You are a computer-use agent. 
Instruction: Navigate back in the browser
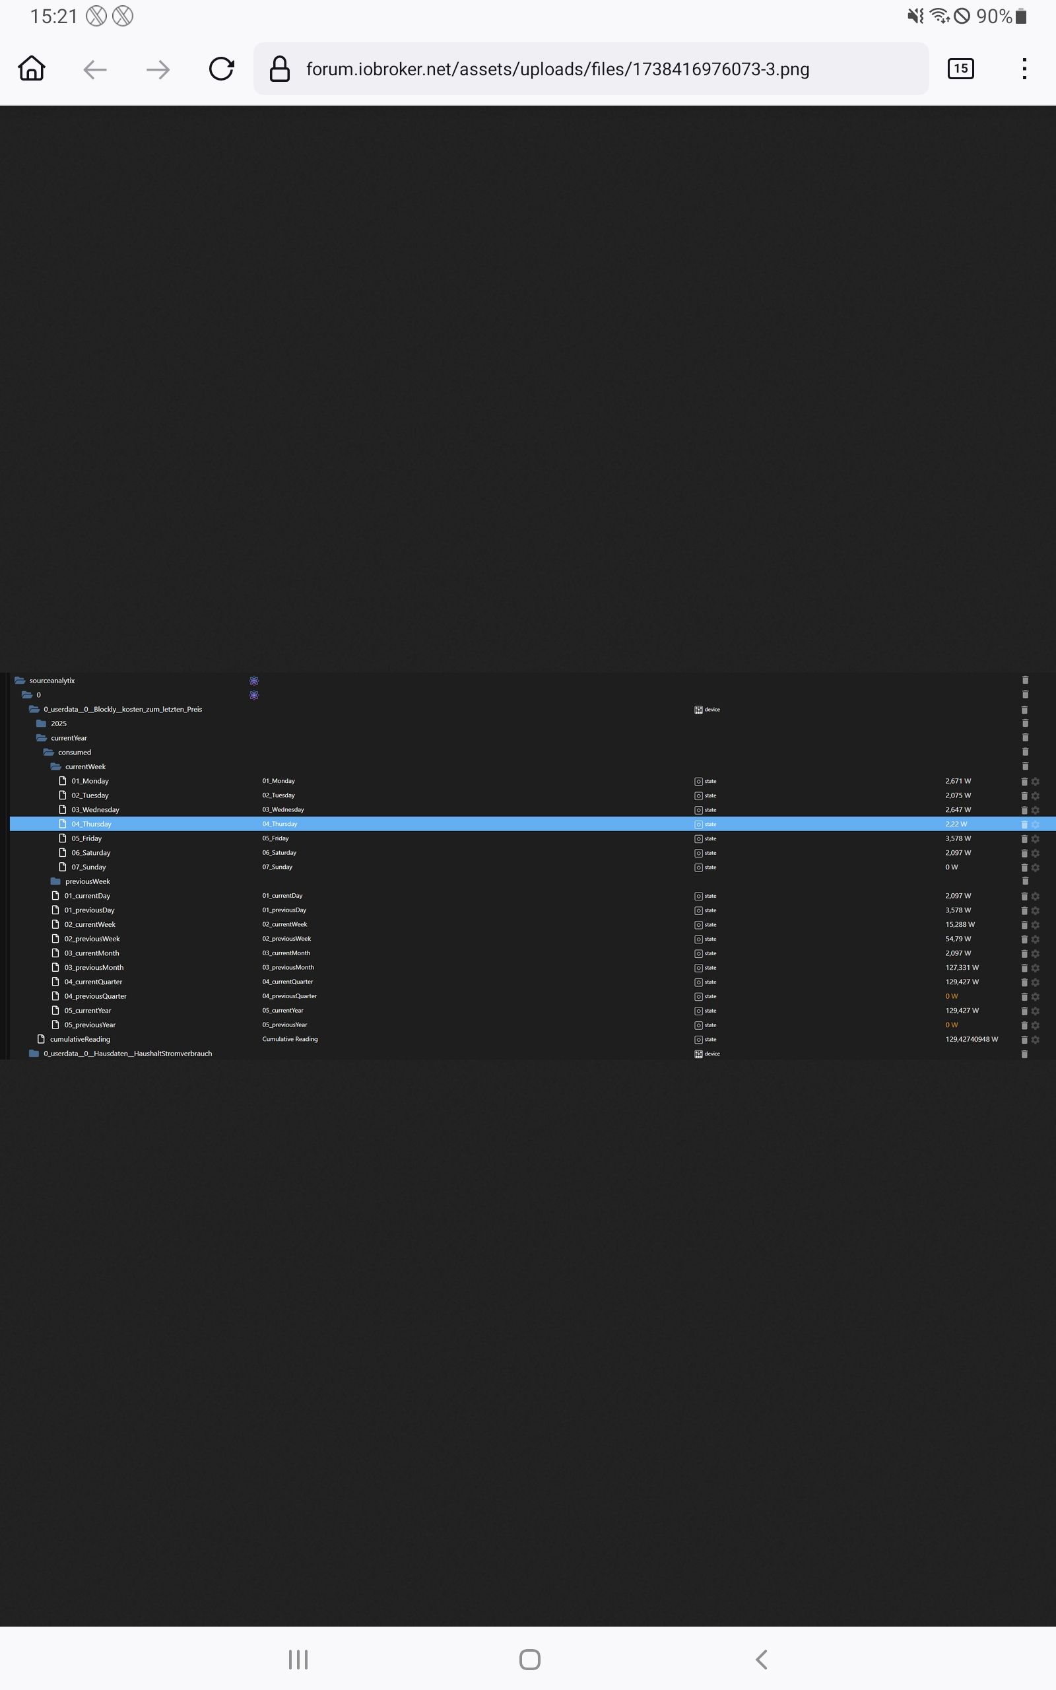tap(95, 69)
